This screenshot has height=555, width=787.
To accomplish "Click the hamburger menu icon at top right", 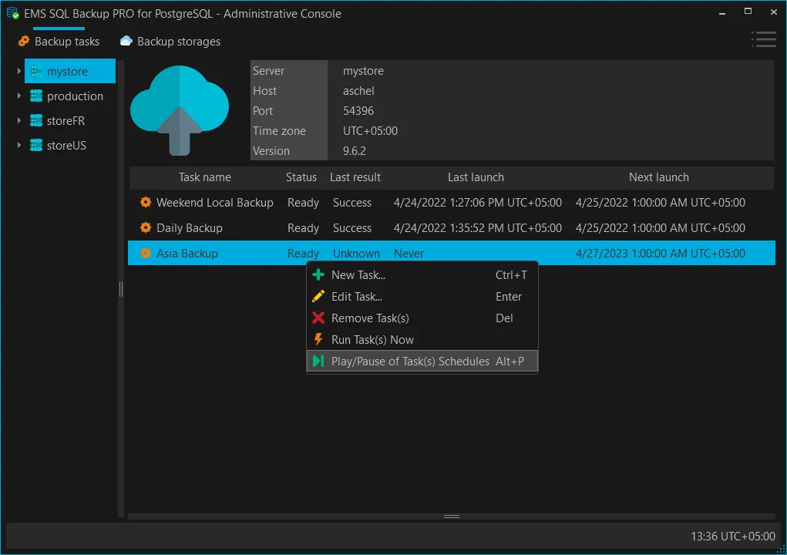I will coord(763,39).
